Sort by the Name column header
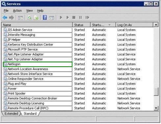Viewport: 161px width, 124px height. click(37, 25)
